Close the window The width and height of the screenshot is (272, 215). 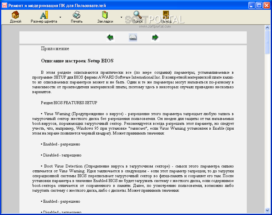267,5
